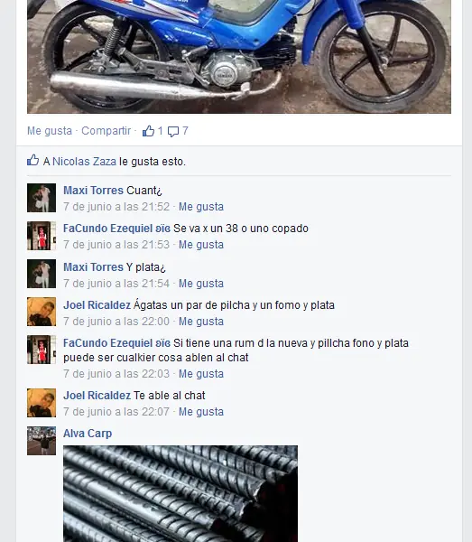The image size is (472, 542).
Task: Like the post via 'Me gusta'
Action: [50, 131]
